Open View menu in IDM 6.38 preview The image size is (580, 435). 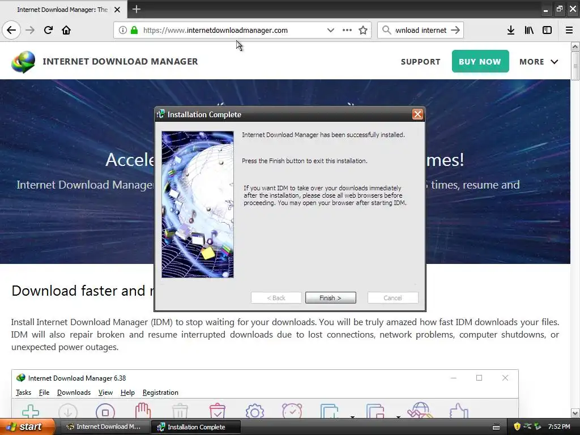point(105,393)
